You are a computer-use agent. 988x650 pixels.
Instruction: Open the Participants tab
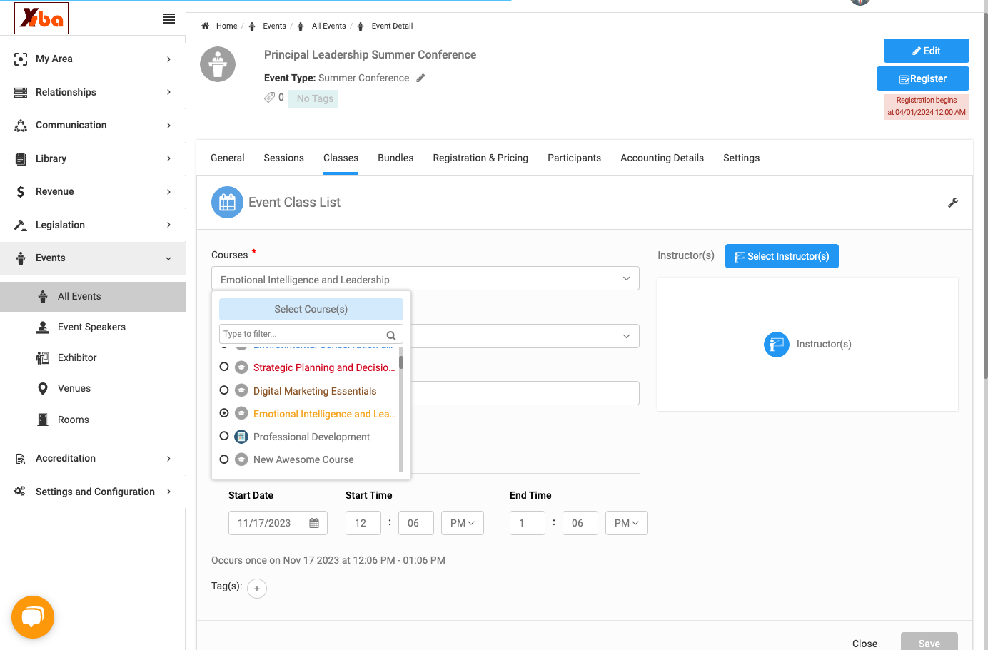click(574, 158)
